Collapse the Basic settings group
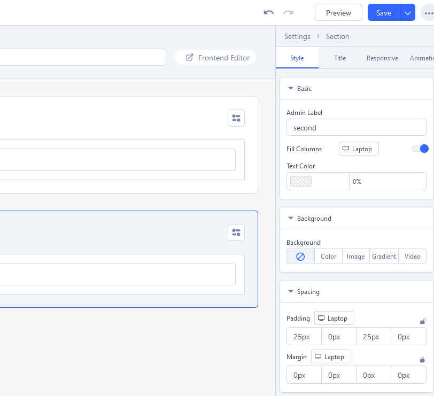 (291, 89)
